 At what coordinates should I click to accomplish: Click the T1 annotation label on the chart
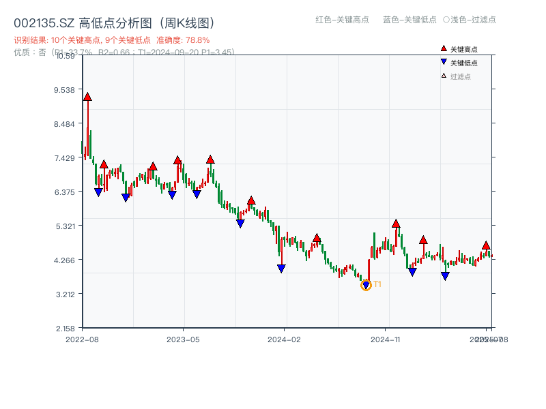[377, 284]
